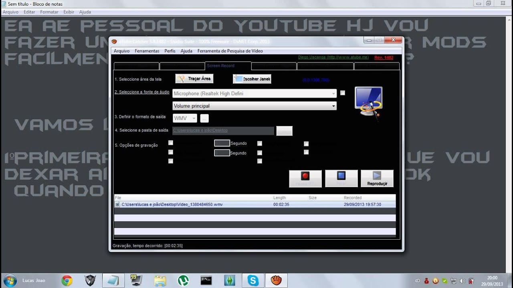This screenshot has width=513, height=288.
Task: Click the power plug battery tray icon
Action: pos(471,281)
